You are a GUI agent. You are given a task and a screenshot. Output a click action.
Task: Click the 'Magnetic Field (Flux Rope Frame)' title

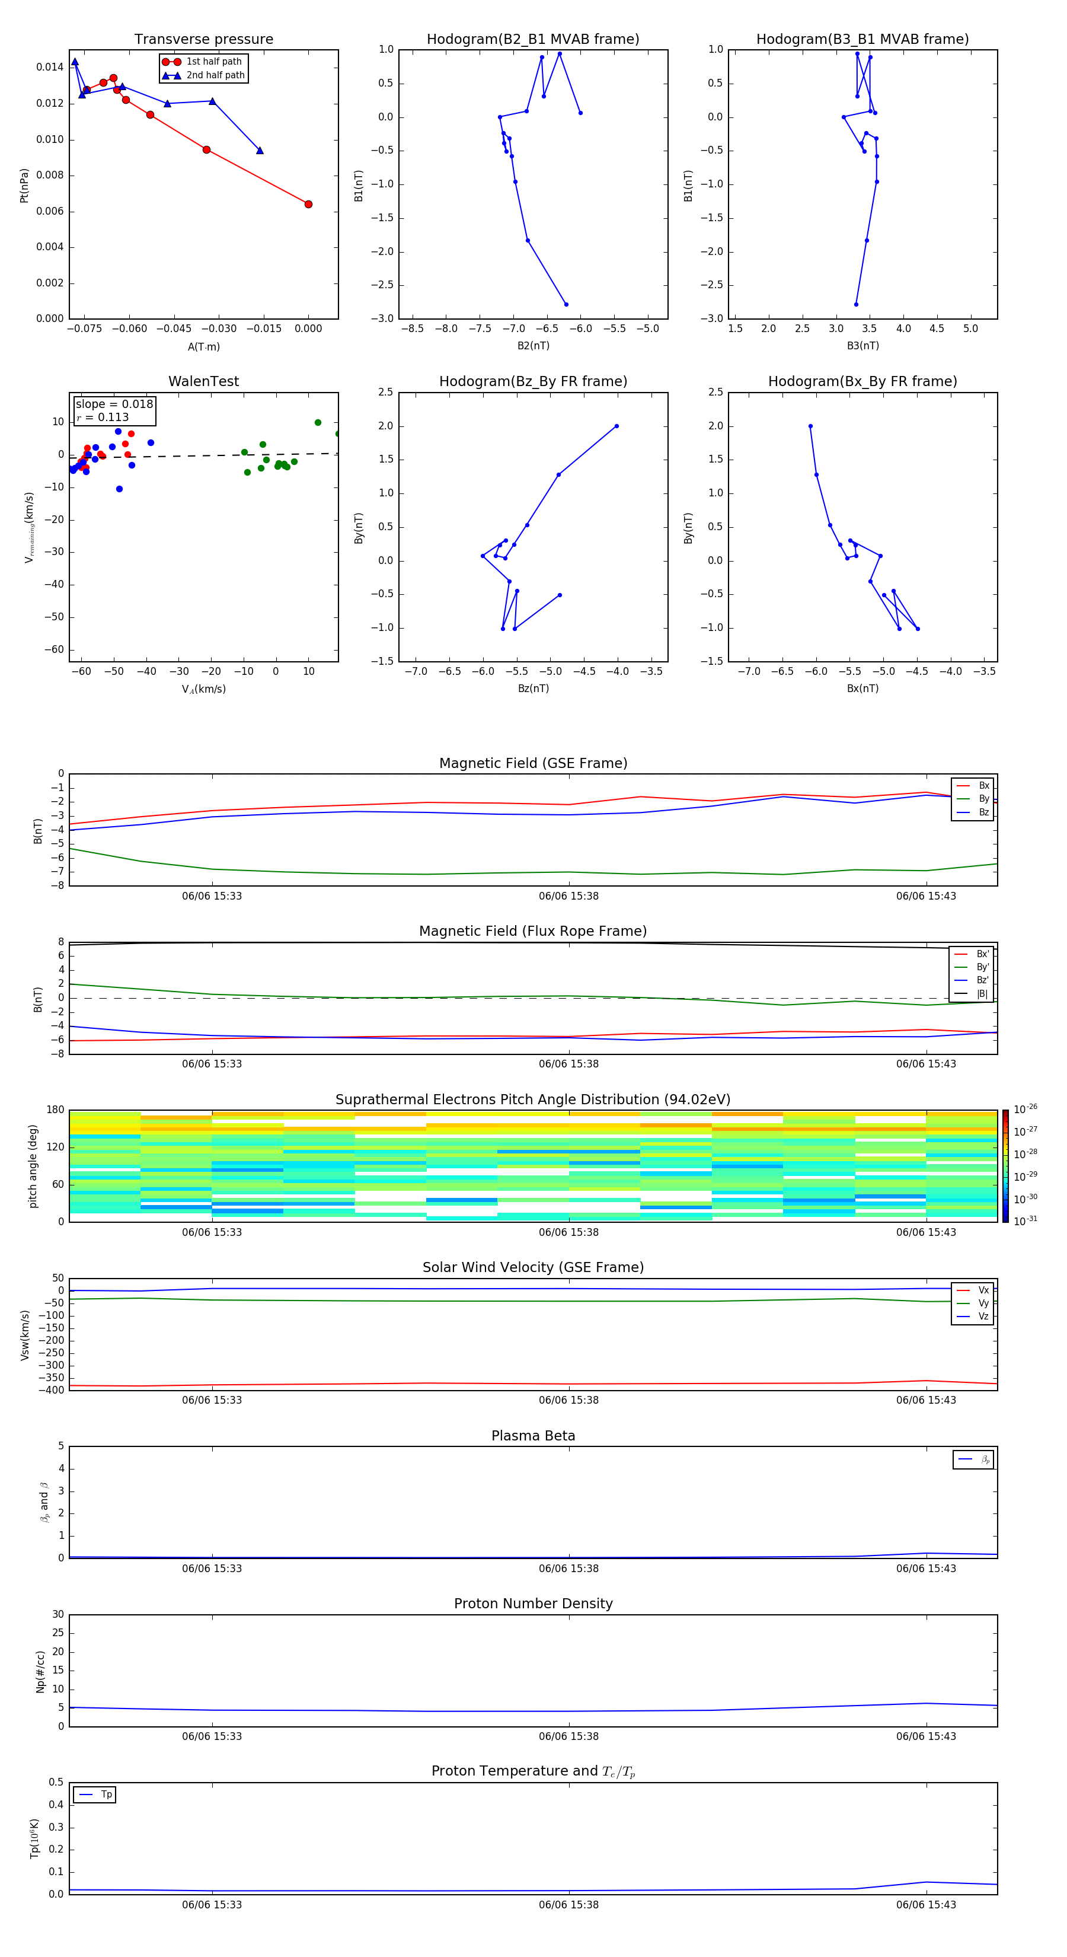[x=533, y=930]
